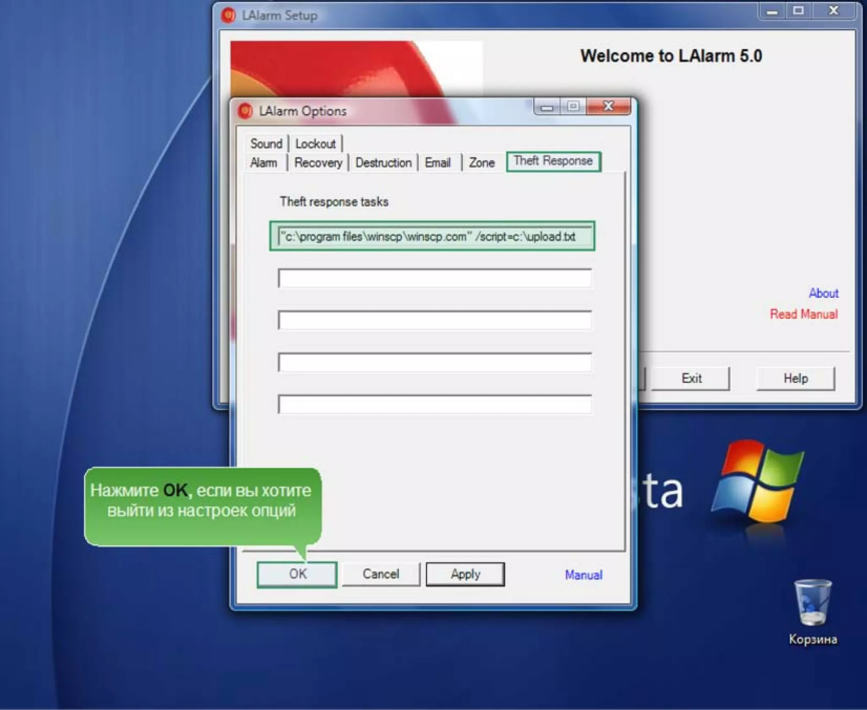
Task: Open the Lockout tab
Action: 315,144
